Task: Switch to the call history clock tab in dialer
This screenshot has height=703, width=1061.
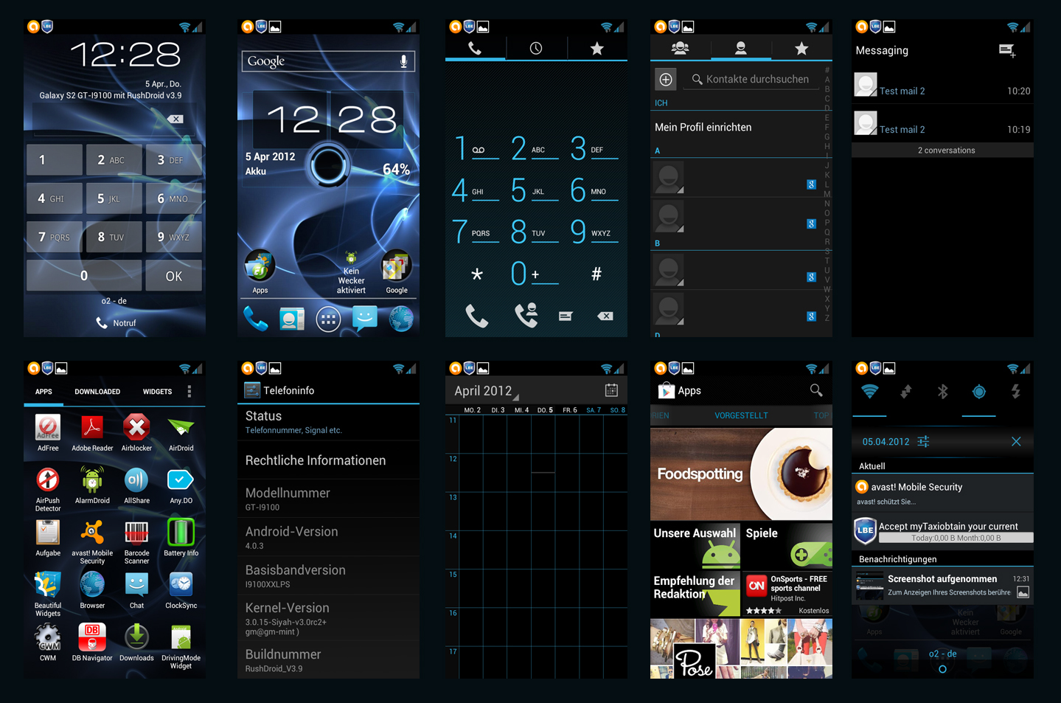Action: 536,49
